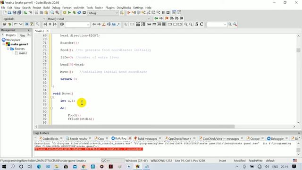Screen dimensions: 302x170
Task: Open the Move() : void function dropdown
Action: (99, 19)
